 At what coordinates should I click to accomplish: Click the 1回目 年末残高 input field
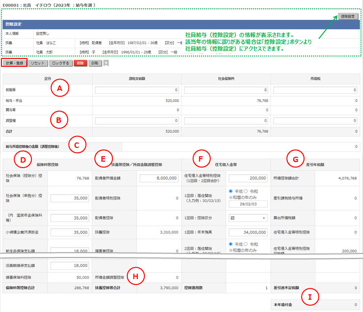(248, 231)
